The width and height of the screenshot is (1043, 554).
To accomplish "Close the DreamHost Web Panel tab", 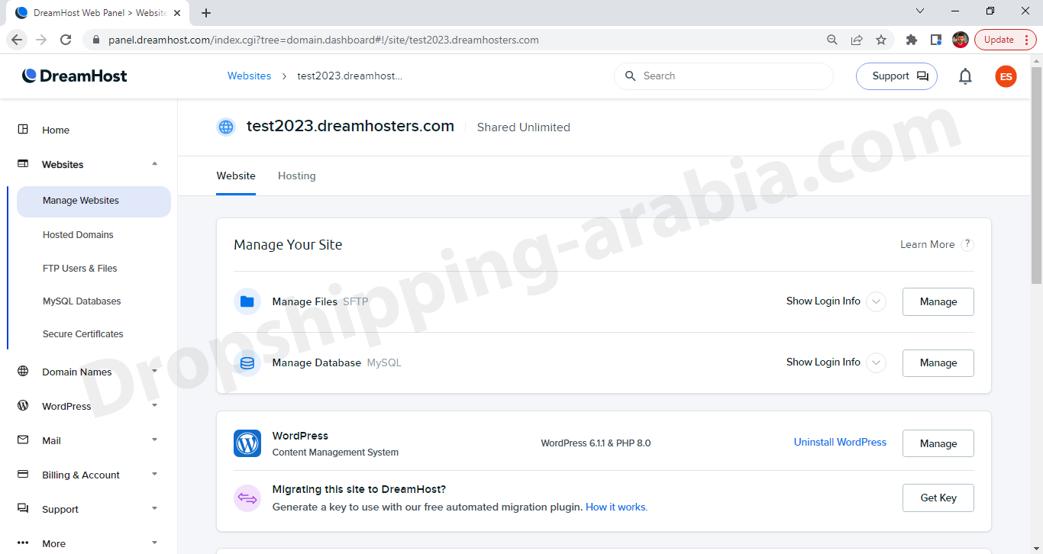I will coord(177,13).
